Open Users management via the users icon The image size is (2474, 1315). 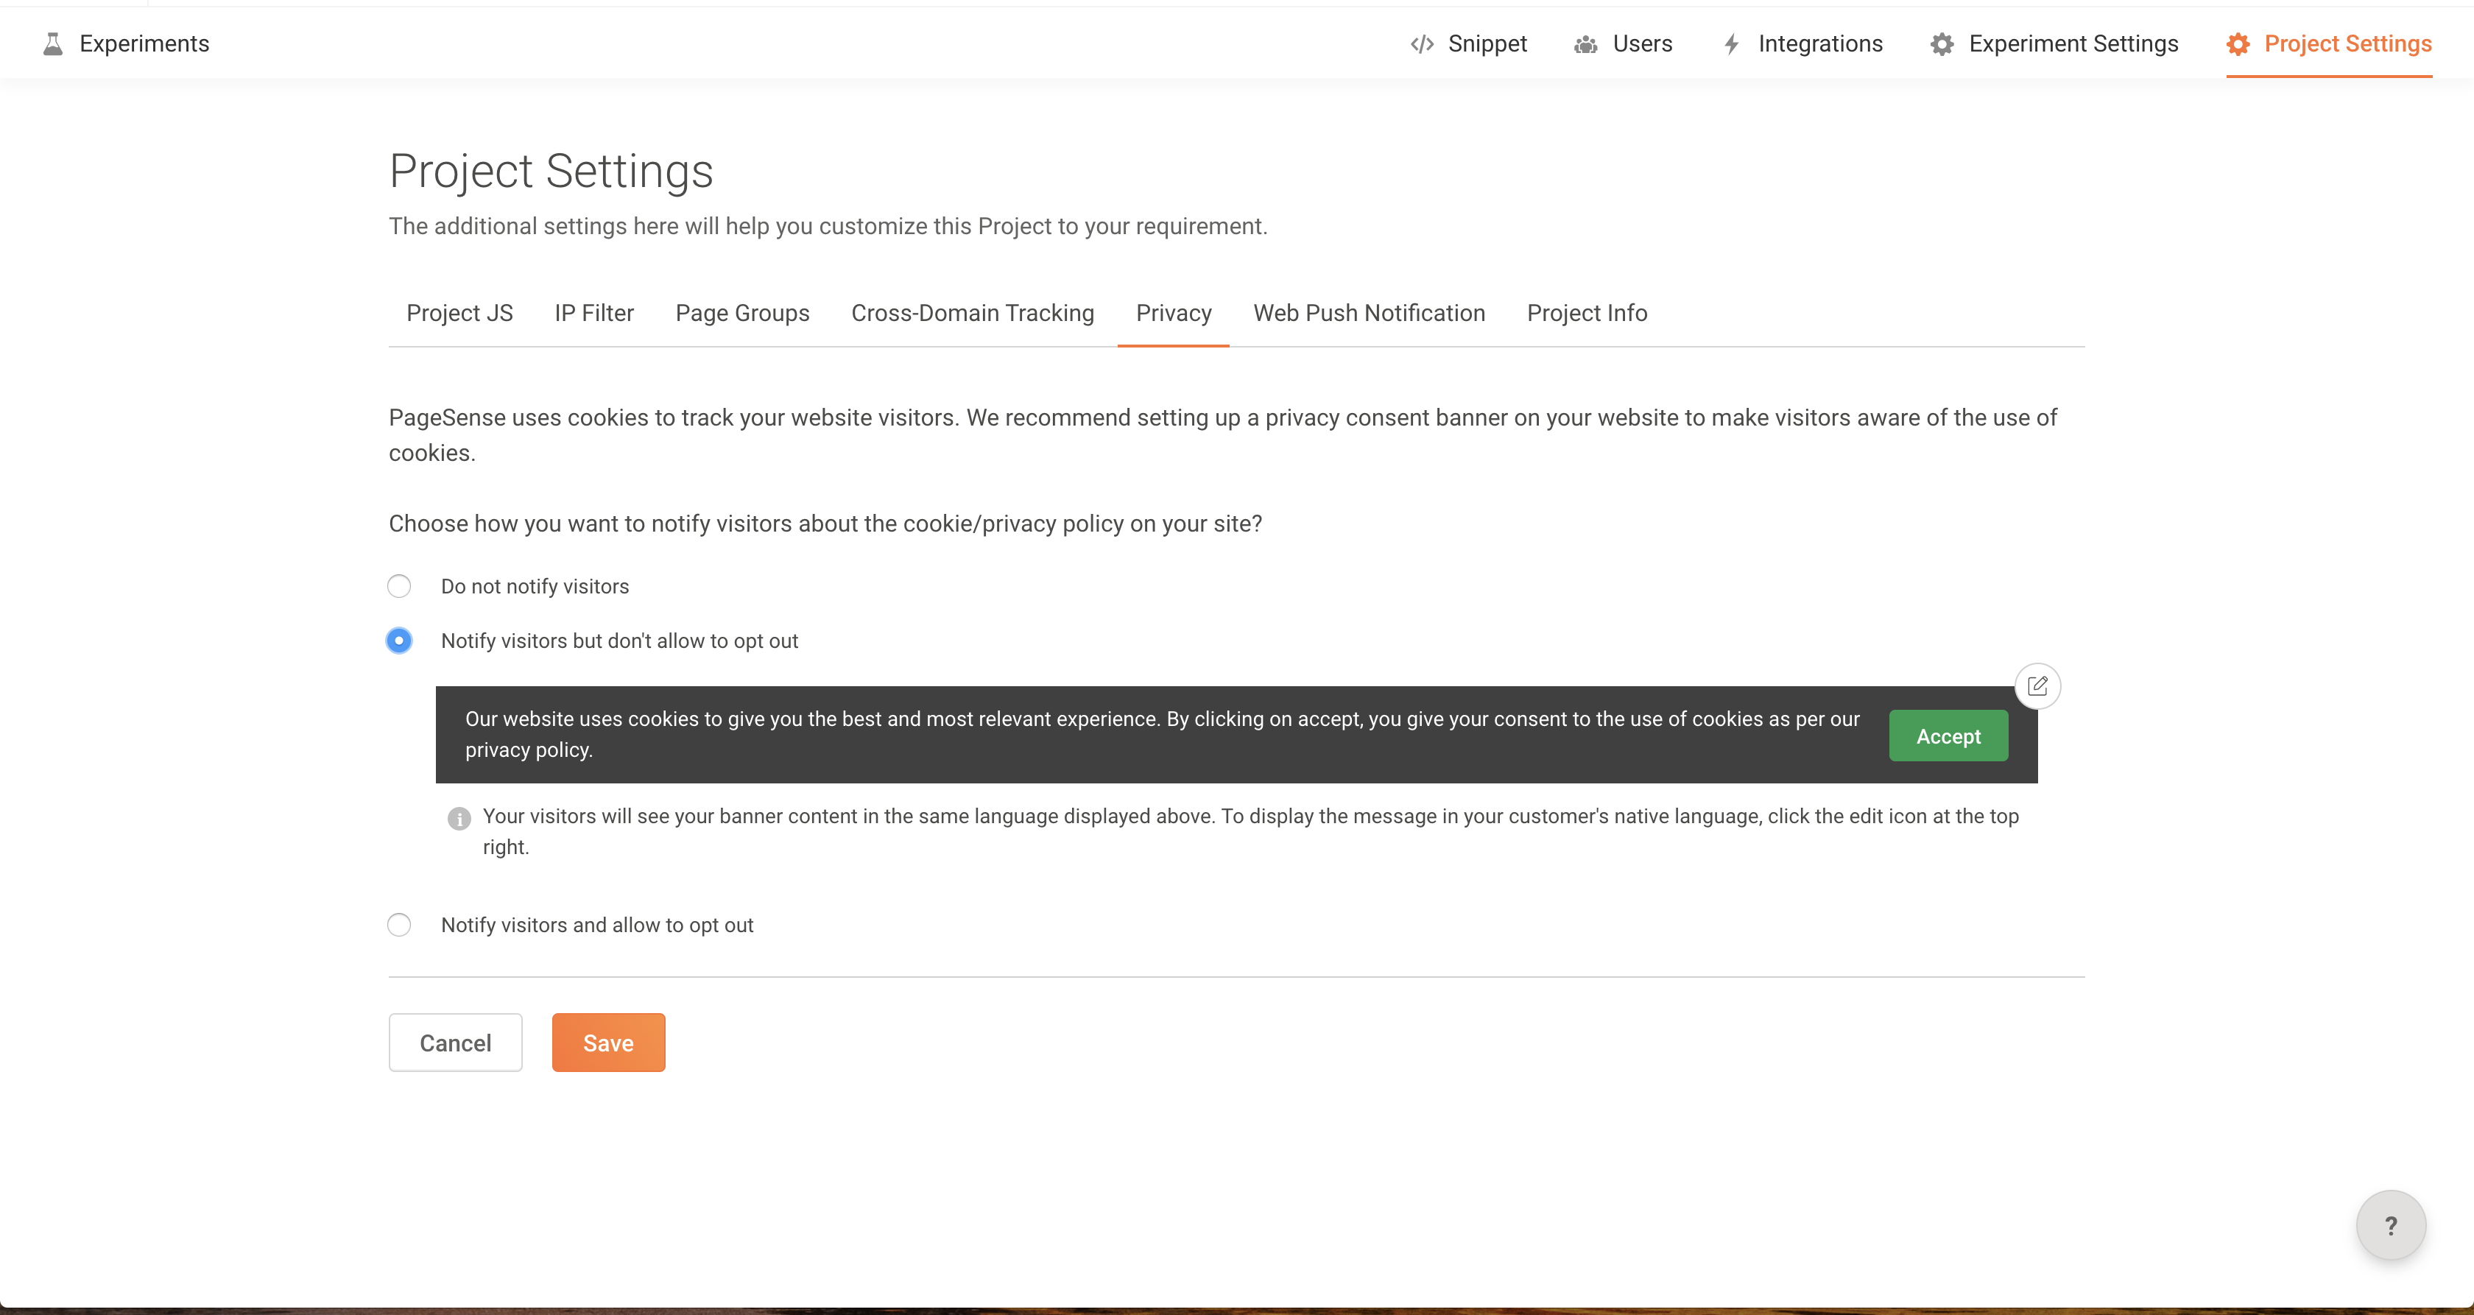[x=1585, y=43]
